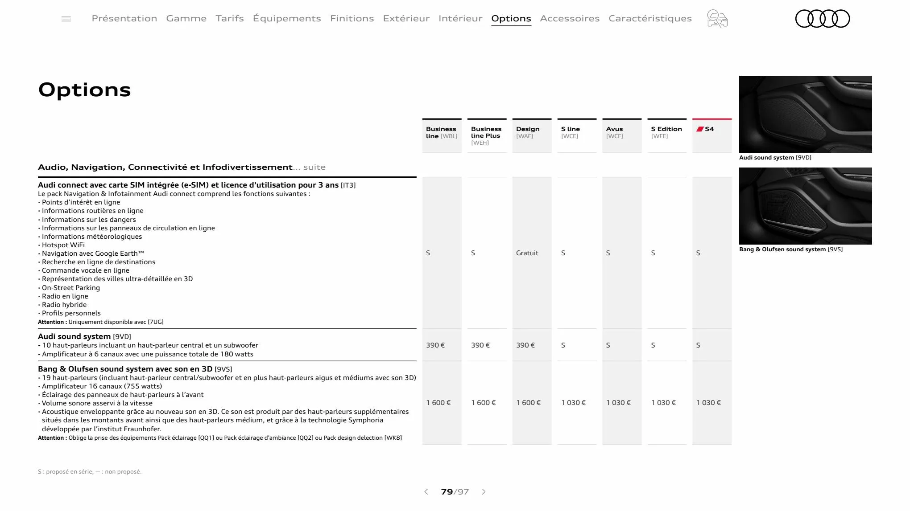Click 1 030 € under S line
The height and width of the screenshot is (511, 910).
point(574,403)
